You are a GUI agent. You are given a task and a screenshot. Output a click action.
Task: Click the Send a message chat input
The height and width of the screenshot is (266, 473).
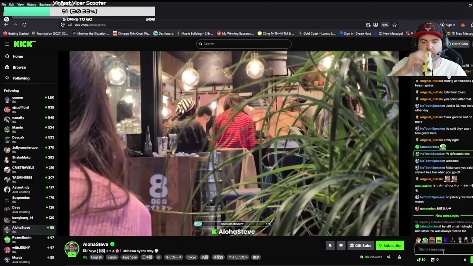pyautogui.click(x=443, y=249)
